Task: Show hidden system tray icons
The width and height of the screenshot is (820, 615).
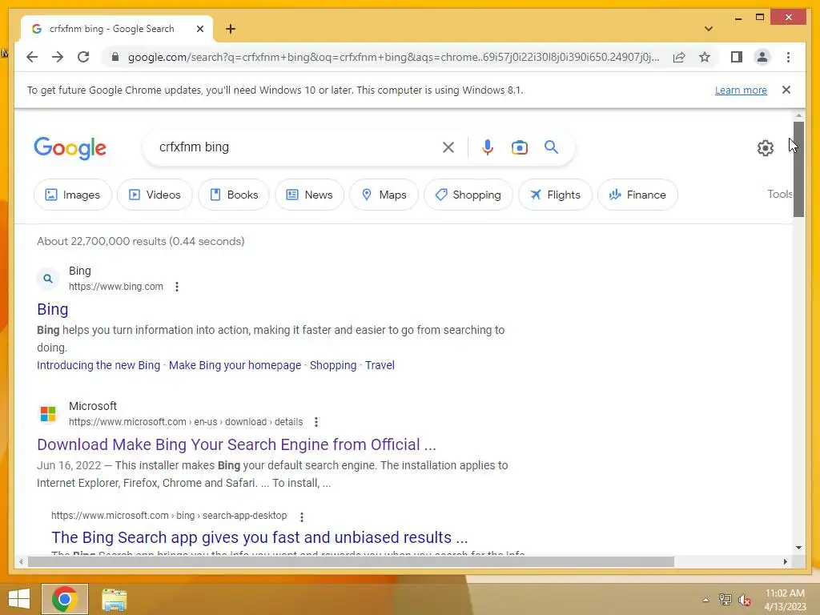Action: [705, 600]
